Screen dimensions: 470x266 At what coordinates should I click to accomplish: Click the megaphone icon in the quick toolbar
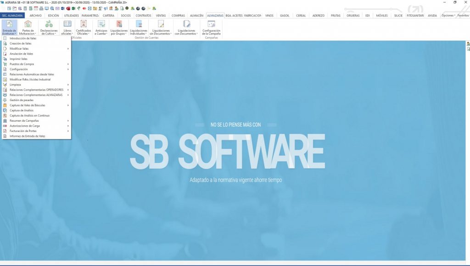(x=106, y=8)
